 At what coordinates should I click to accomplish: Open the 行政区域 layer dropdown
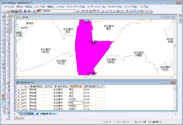coord(74,11)
